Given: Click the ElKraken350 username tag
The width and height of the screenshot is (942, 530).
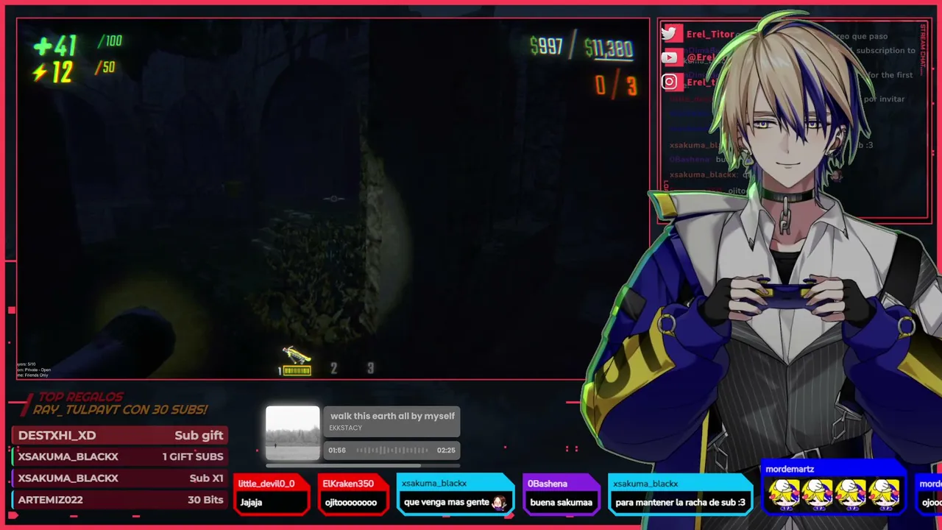Looking at the screenshot, I should pos(348,484).
